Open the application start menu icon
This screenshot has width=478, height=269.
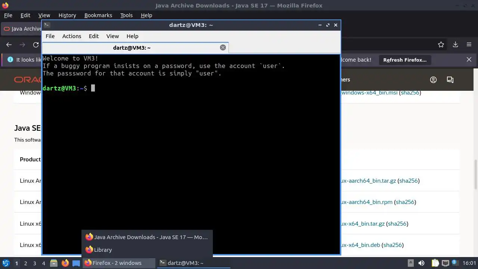6,263
